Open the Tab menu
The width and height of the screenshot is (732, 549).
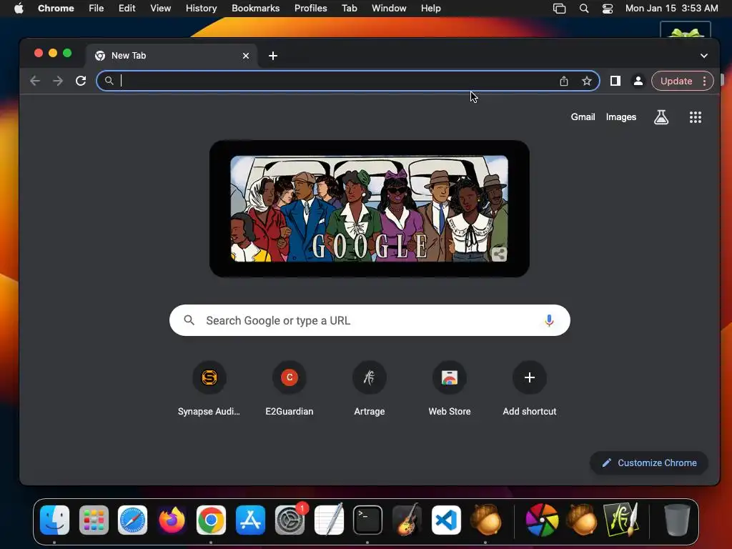(349, 9)
